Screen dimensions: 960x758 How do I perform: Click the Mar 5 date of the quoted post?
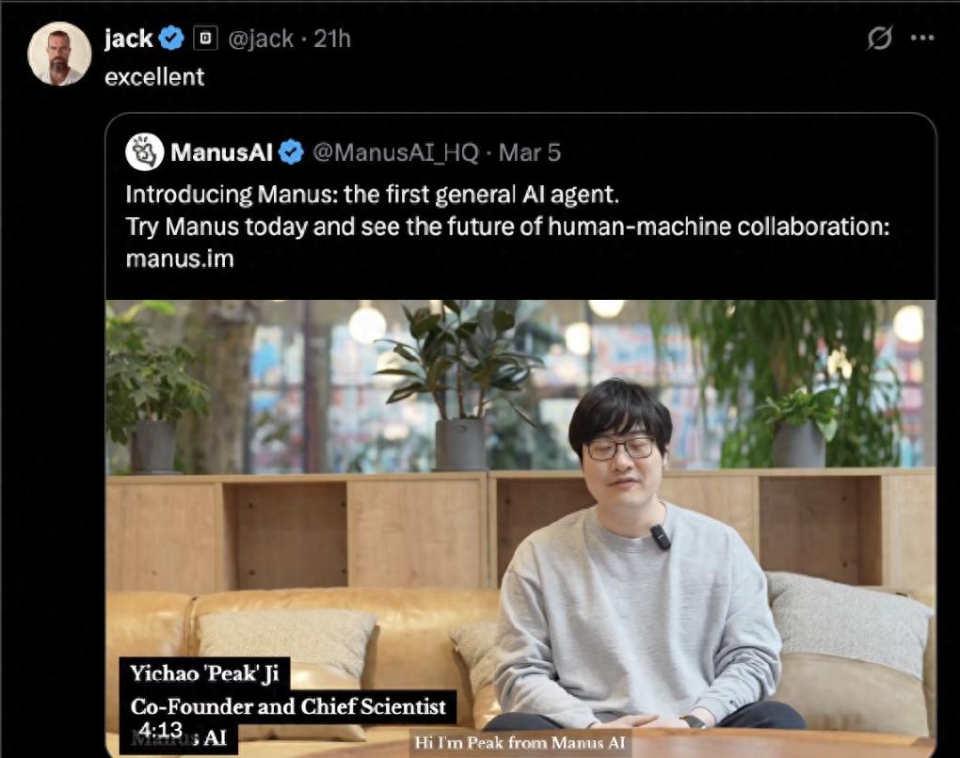point(530,152)
